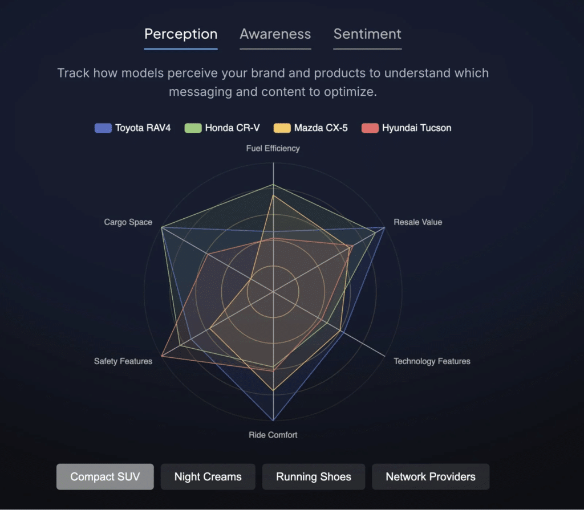Toggle the Mazda CX-5 yellow legend swatch

pos(282,128)
